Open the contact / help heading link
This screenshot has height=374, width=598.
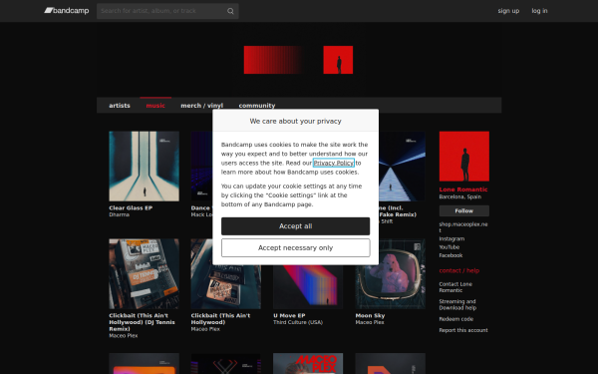(459, 270)
